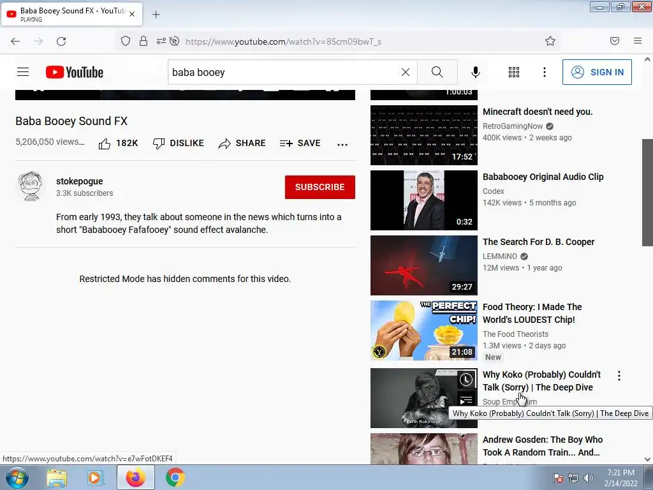Viewport: 653px width, 490px height.
Task: Open more actions ellipsis under the video
Action: coord(342,145)
